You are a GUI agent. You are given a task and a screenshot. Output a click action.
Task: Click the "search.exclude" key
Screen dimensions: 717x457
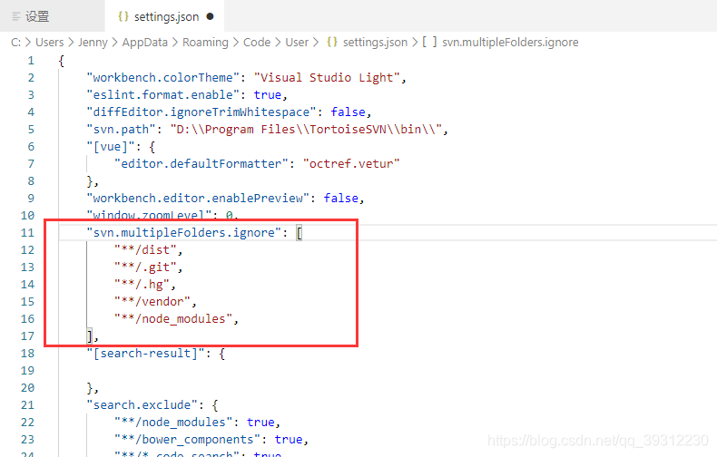142,405
